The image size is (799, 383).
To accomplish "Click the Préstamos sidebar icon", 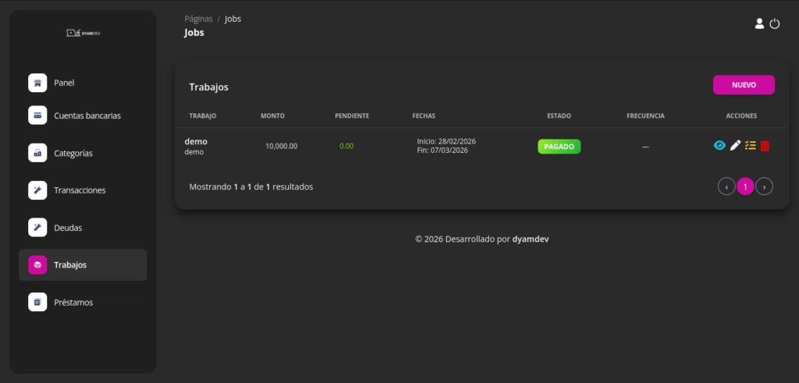I will tap(37, 302).
